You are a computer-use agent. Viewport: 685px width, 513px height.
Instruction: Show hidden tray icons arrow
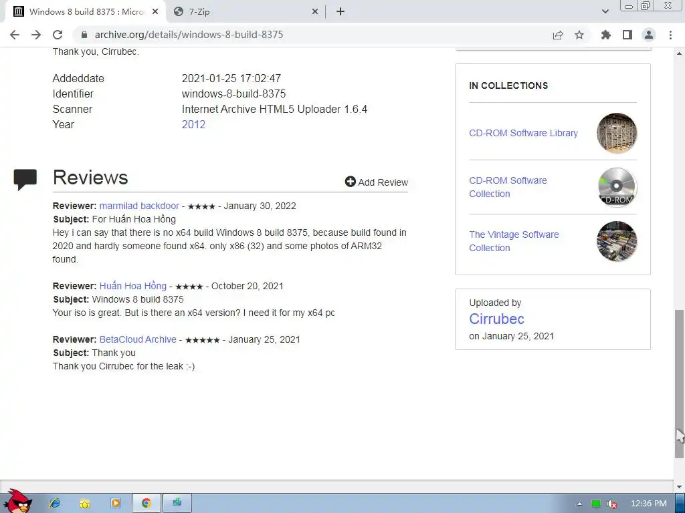pyautogui.click(x=579, y=504)
